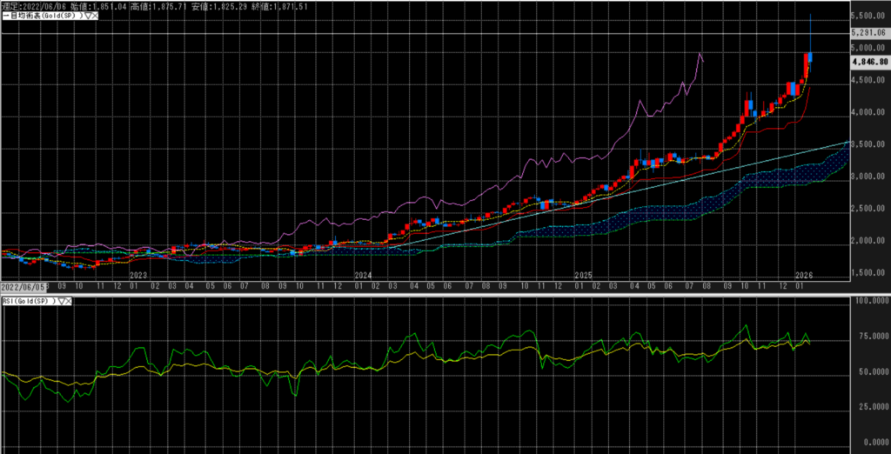
Task: Close the Ichimoku Gold(SP) indicator panel
Action: tap(95, 17)
